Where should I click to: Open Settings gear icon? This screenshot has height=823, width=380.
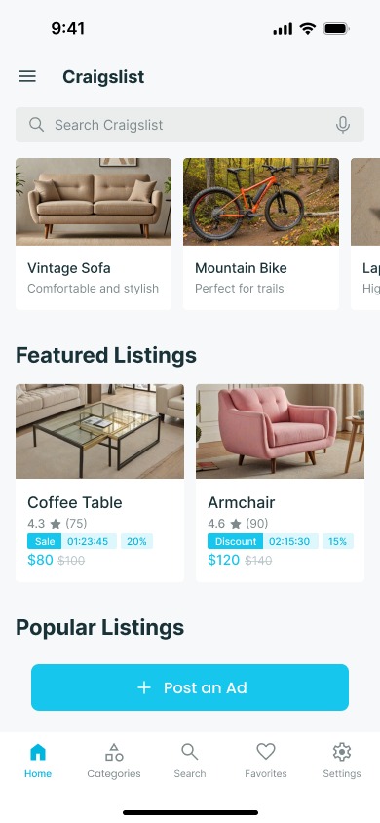pos(342,752)
